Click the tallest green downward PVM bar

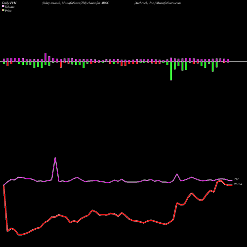(x=171, y=71)
